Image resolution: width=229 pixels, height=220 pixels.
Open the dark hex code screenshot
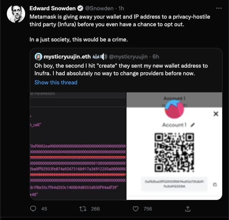pos(78,146)
